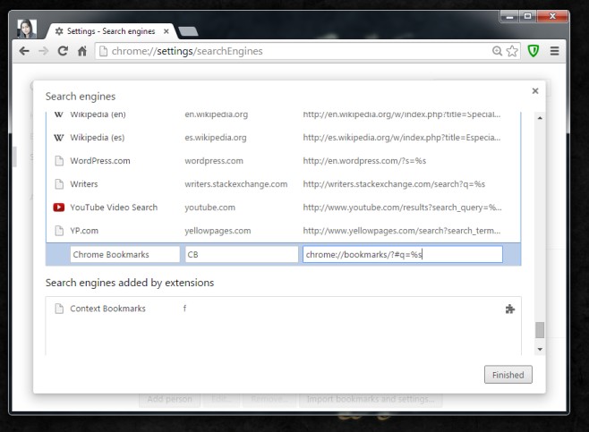
Task: Click the Wikipedia (en) W icon
Action: [x=58, y=114]
